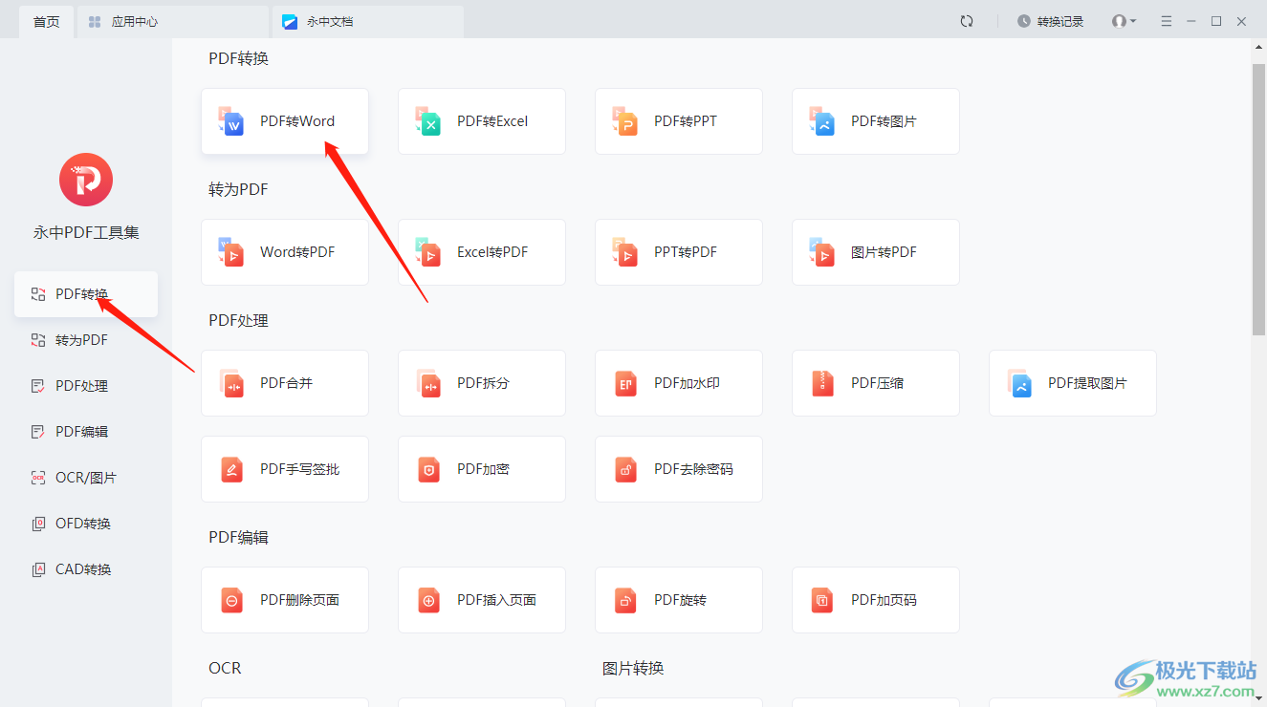Open the PDF加密 encryption tool

point(482,469)
